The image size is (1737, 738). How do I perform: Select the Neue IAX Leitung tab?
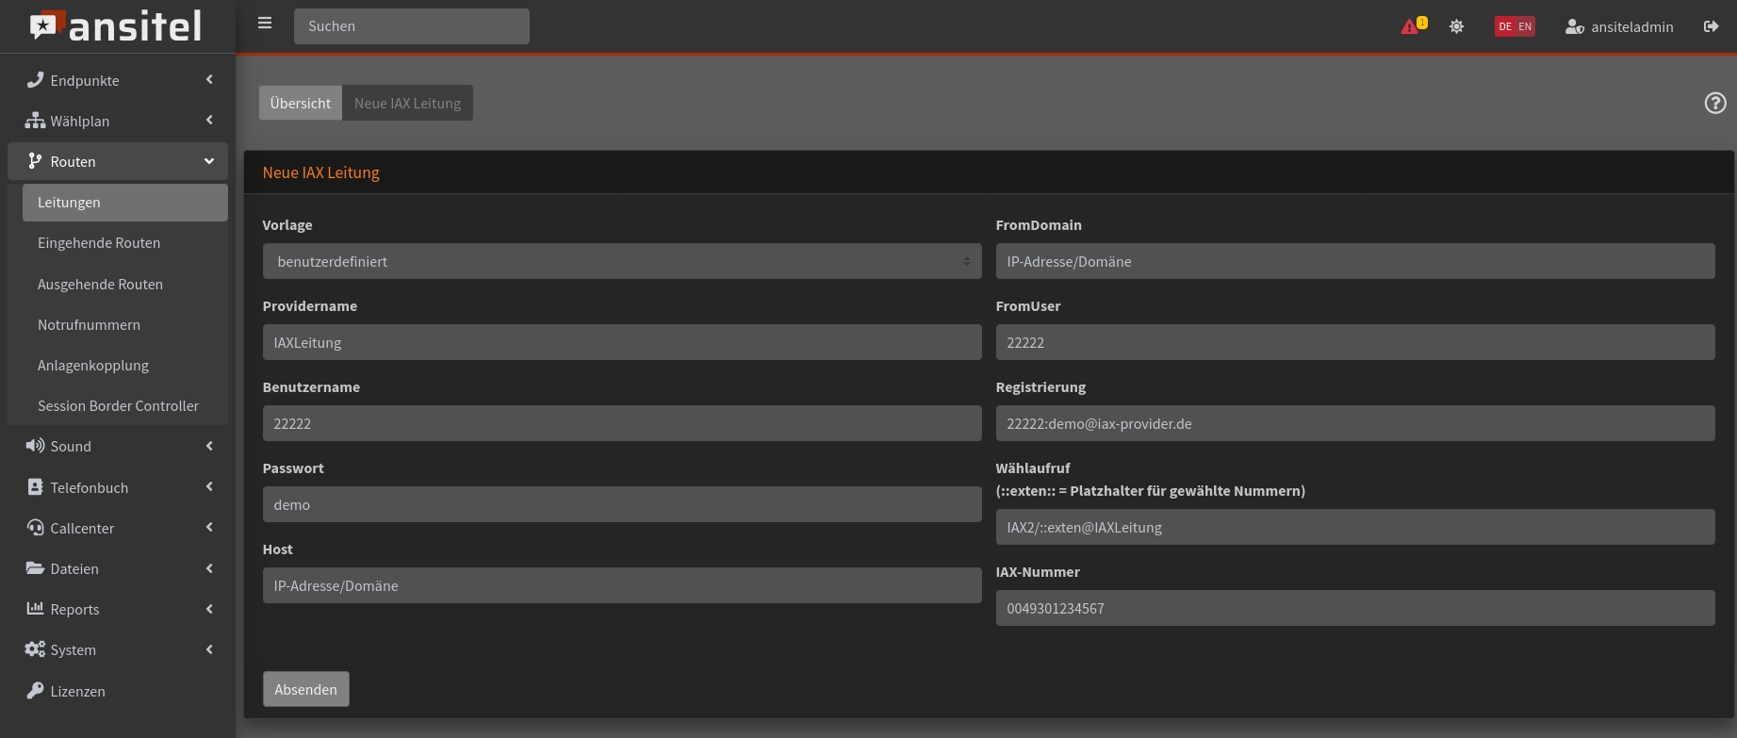click(x=407, y=103)
